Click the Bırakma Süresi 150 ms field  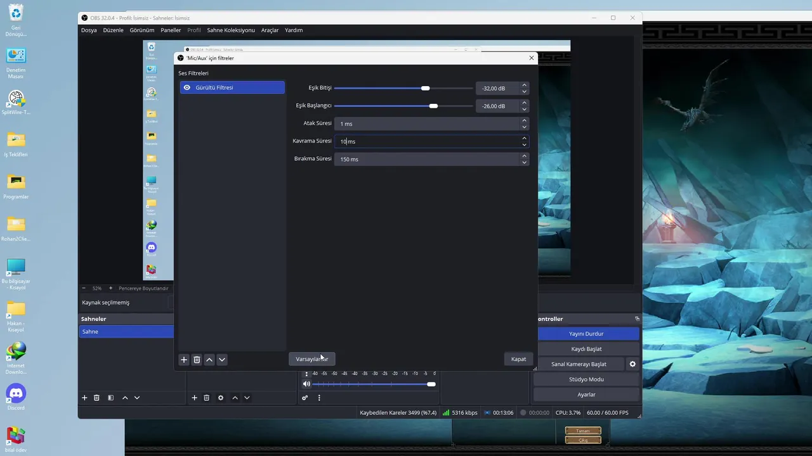pos(427,159)
